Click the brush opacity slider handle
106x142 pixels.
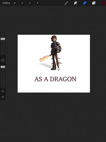pyautogui.click(x=3, y=67)
